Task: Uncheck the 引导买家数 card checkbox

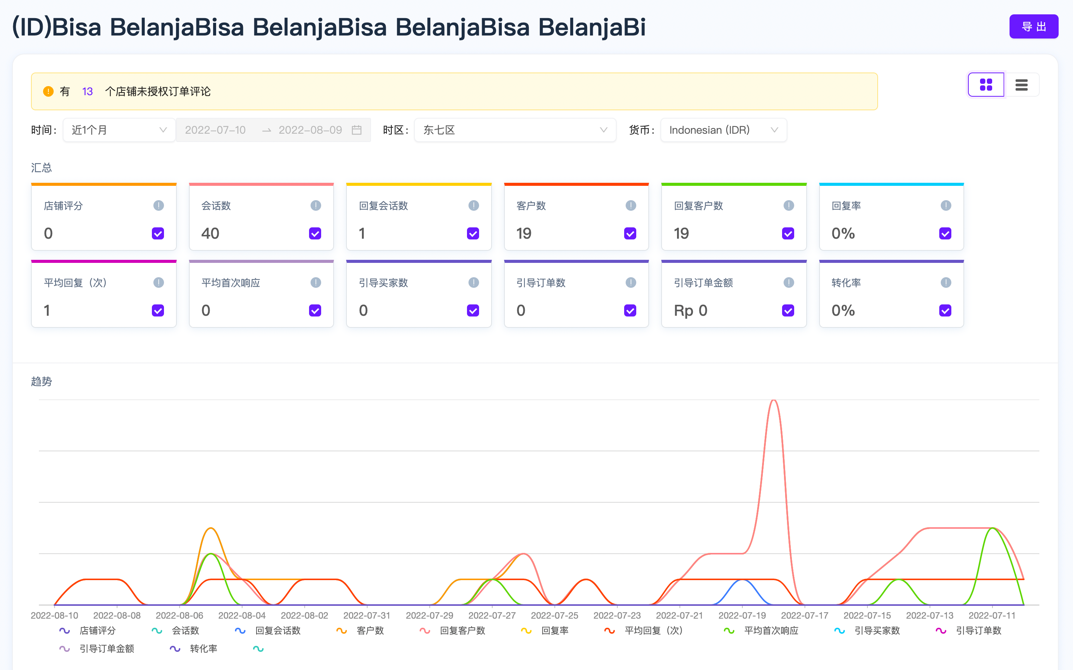Action: [x=473, y=310]
